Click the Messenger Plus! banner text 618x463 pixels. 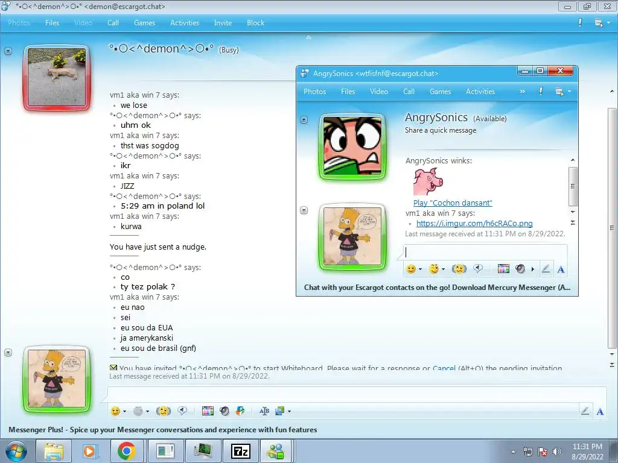click(162, 429)
